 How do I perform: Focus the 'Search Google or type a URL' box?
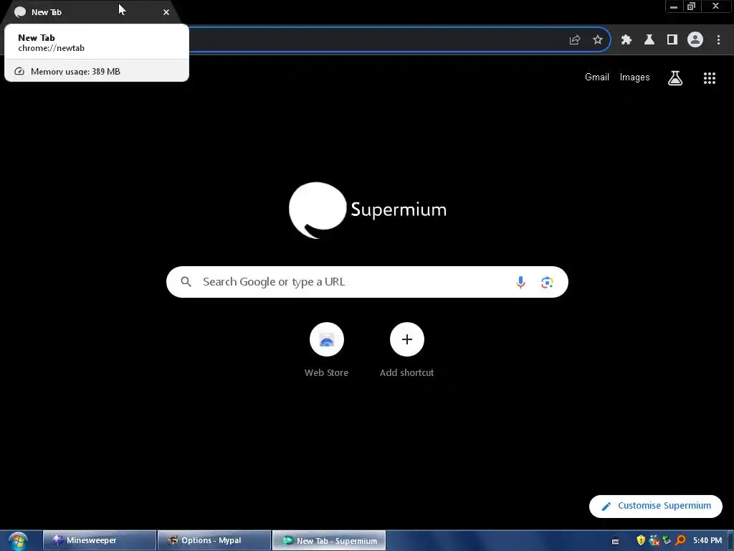pos(367,282)
